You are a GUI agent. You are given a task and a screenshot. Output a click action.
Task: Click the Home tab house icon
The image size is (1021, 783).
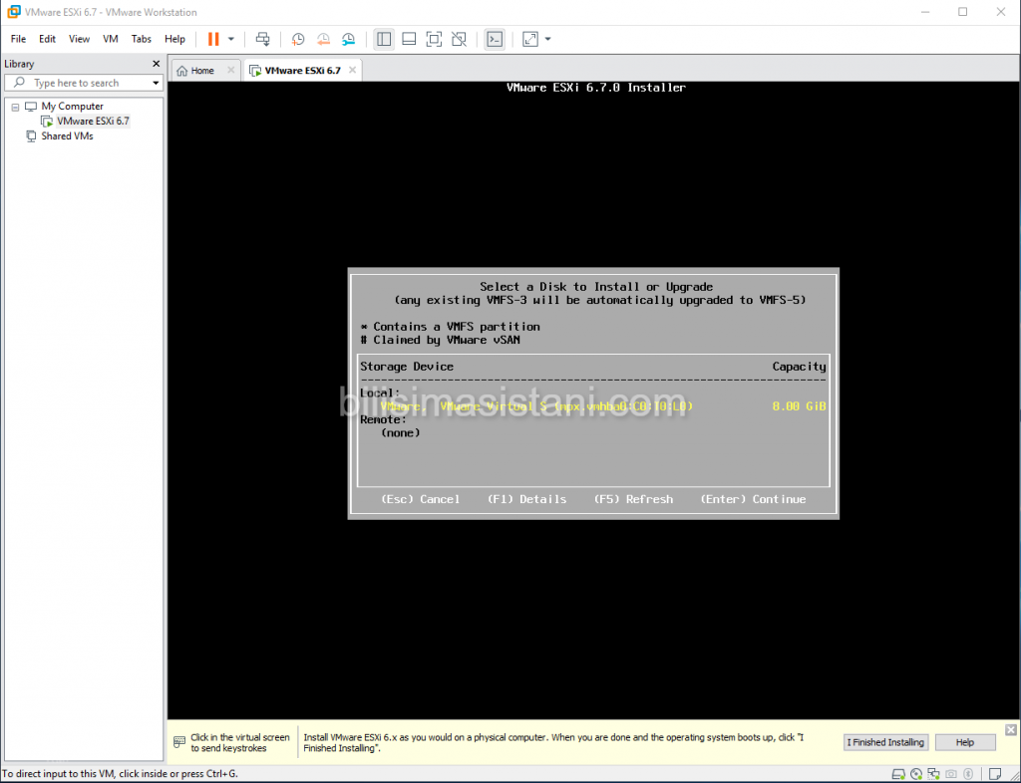(x=182, y=71)
